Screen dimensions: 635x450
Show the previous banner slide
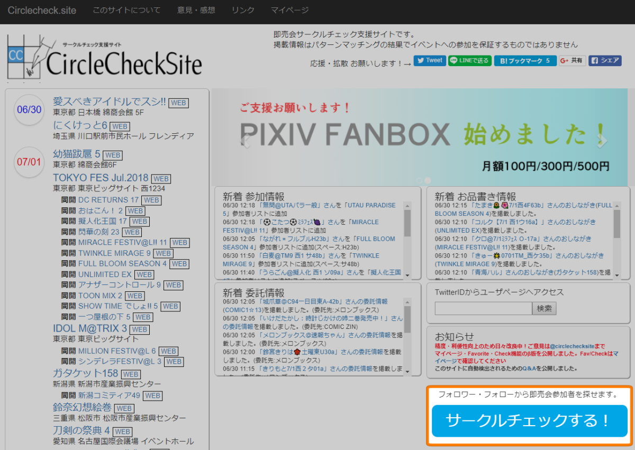pos(245,141)
